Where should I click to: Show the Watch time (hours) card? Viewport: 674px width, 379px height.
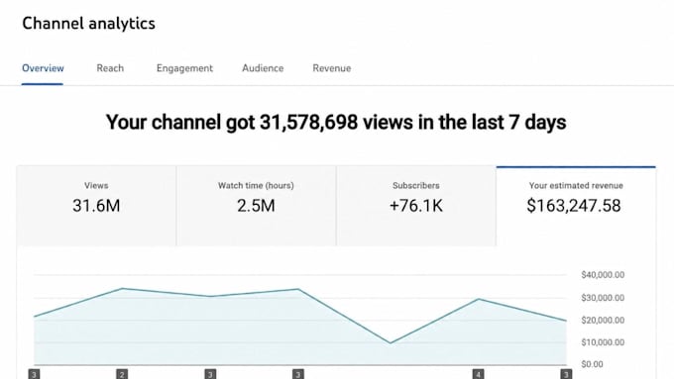tap(256, 206)
